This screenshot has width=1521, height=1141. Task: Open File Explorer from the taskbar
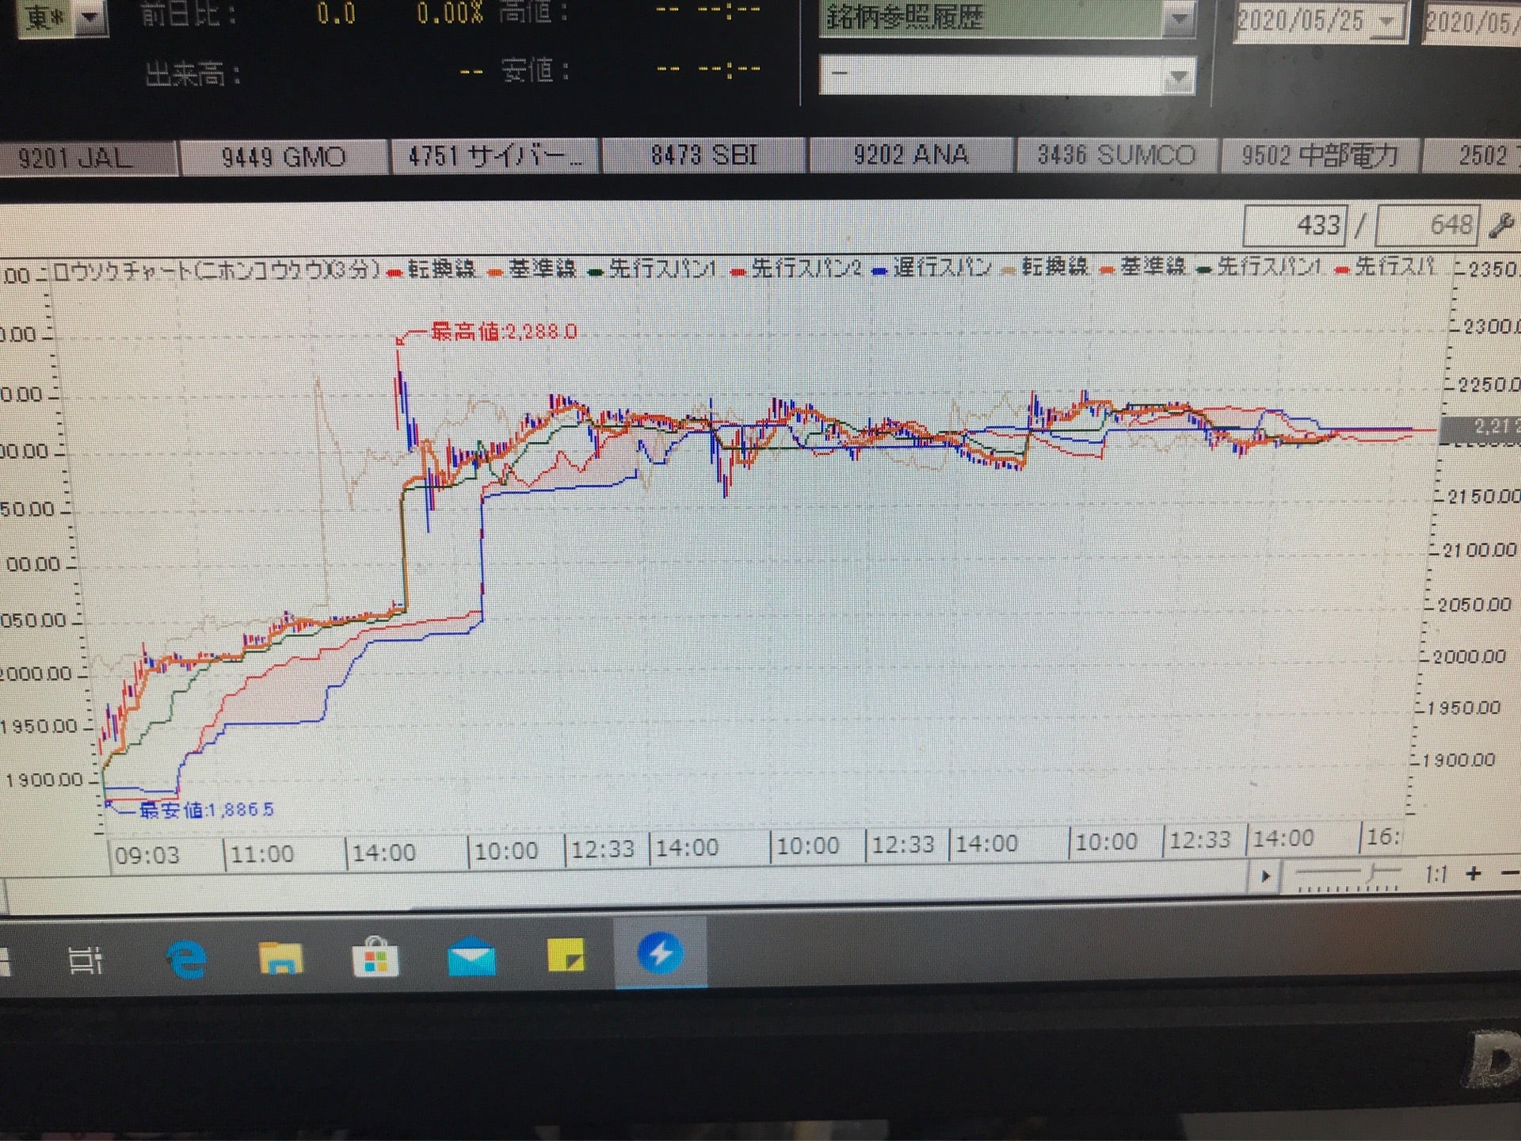pos(280,958)
